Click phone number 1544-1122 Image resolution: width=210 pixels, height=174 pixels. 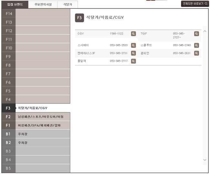pos(117,34)
